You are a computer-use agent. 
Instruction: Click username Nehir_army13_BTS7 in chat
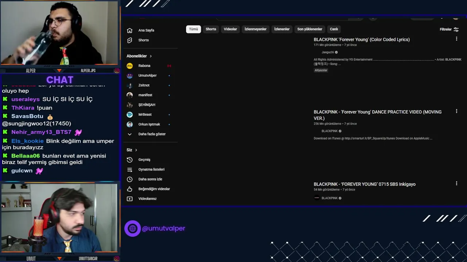point(41,132)
